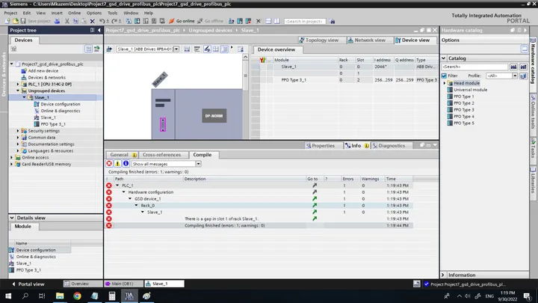The image size is (538, 303).
Task: Toggle the Filter checkbox in Catalog
Action: pyautogui.click(x=444, y=76)
